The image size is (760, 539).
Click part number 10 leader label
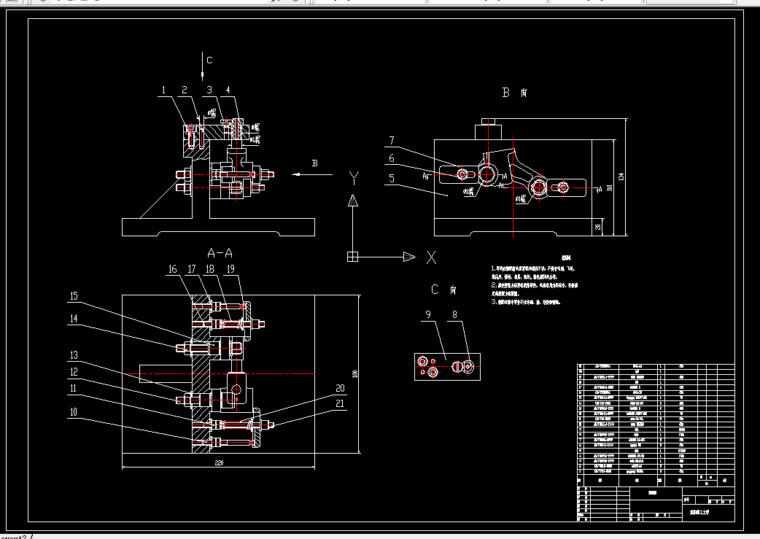click(74, 412)
